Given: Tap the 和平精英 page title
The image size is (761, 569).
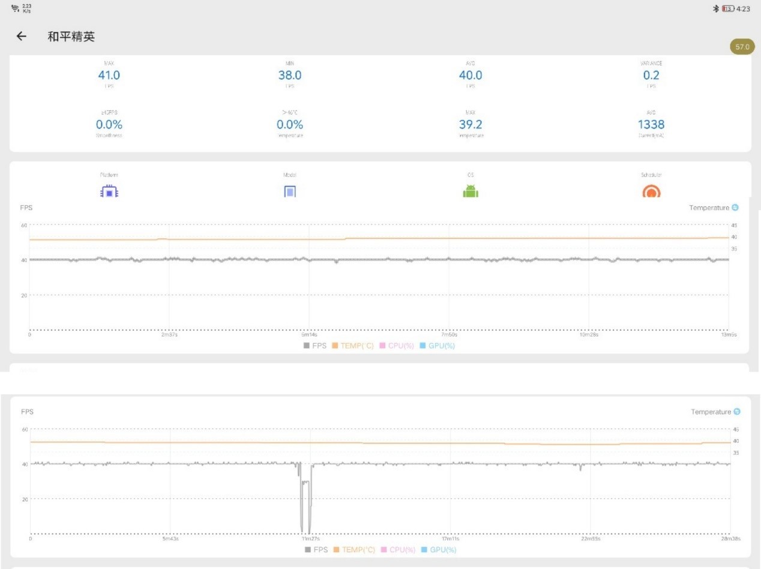Looking at the screenshot, I should [x=71, y=37].
